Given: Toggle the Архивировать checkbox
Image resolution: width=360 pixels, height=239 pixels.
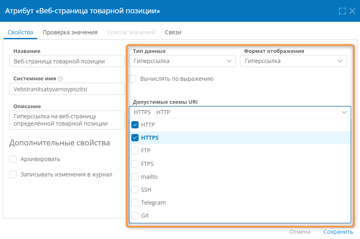Looking at the screenshot, I should coord(13,159).
